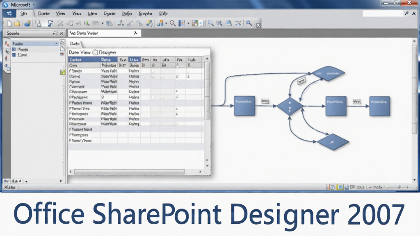The height and width of the screenshot is (236, 420).
Task: Click the highlighted first column header in the grid
Action: 84,59
